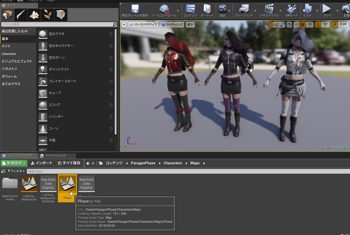Open 表示 show dropdown in viewport
The width and height of the screenshot is (350, 235).
(190, 25)
